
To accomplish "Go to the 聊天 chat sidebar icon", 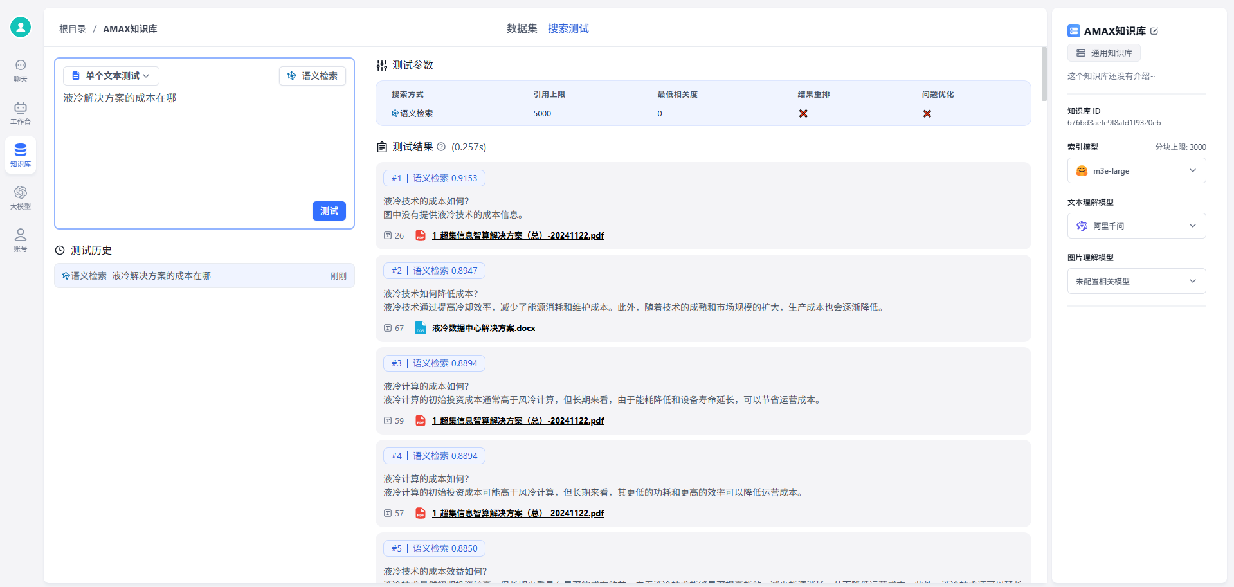I will coord(21,71).
